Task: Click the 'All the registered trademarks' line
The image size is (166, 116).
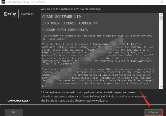Action: click(x=88, y=92)
